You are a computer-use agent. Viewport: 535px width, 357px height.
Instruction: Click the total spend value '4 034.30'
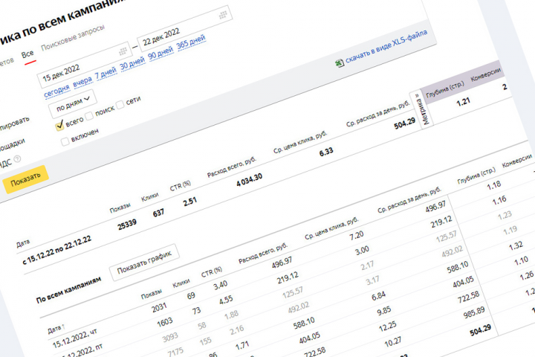[250, 180]
